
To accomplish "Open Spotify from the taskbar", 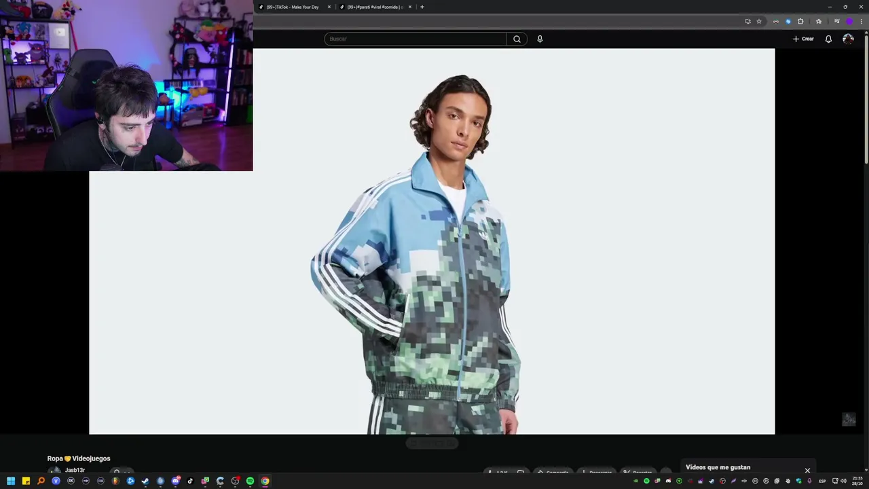I will (250, 481).
